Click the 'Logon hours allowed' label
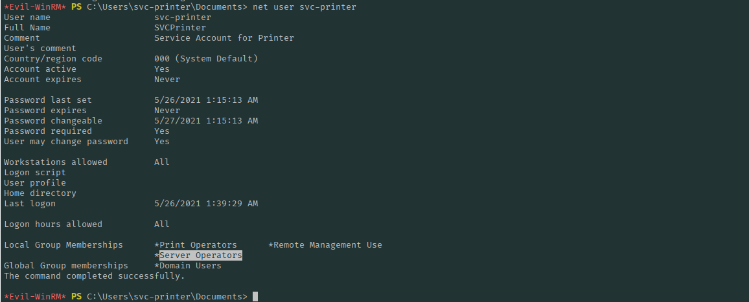Screen dimensions: 749x302 coord(52,224)
